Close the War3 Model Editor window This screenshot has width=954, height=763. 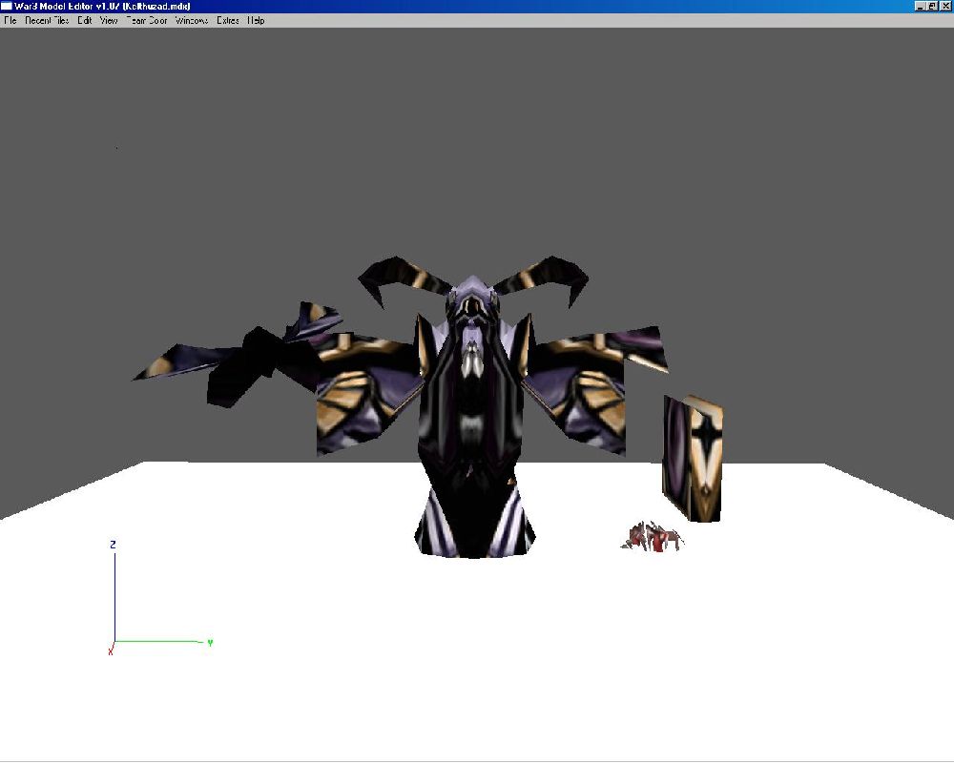[945, 6]
